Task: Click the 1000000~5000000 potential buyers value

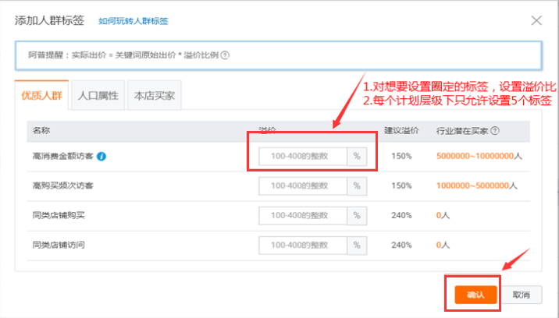Action: [472, 185]
